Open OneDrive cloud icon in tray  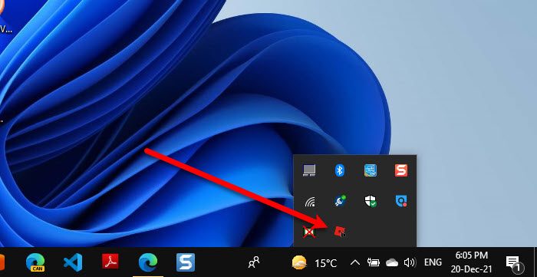[392, 263]
